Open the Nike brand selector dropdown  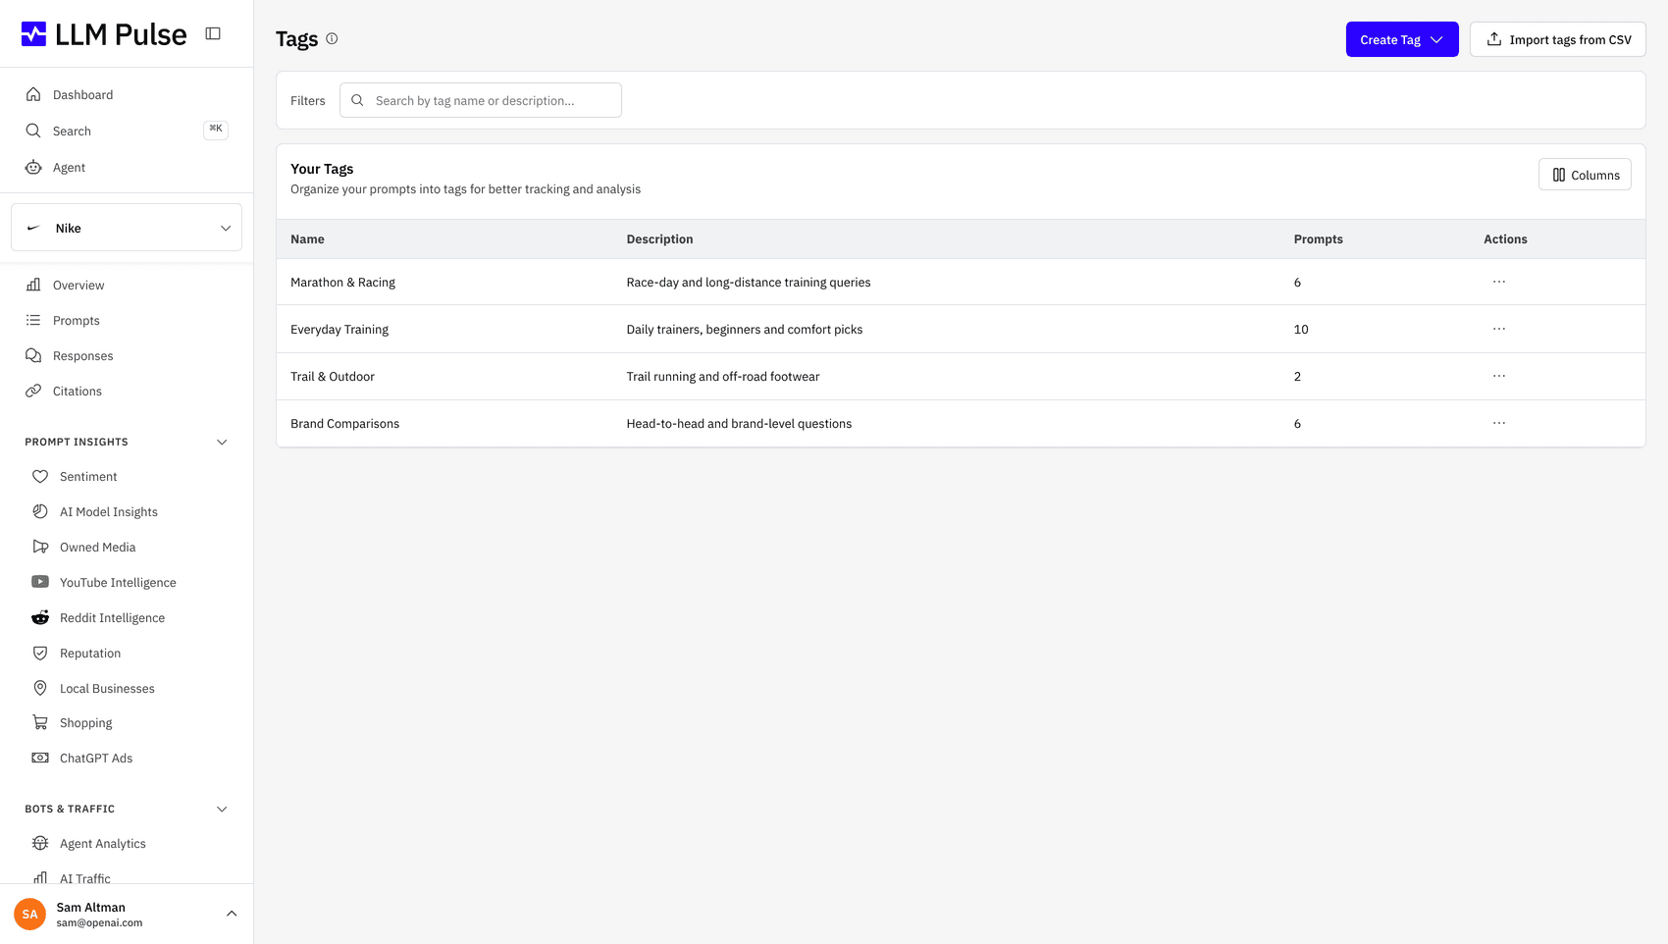[x=127, y=228]
